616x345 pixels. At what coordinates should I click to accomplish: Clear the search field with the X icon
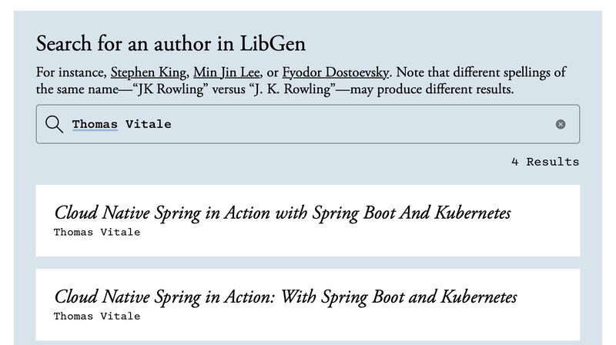click(561, 124)
